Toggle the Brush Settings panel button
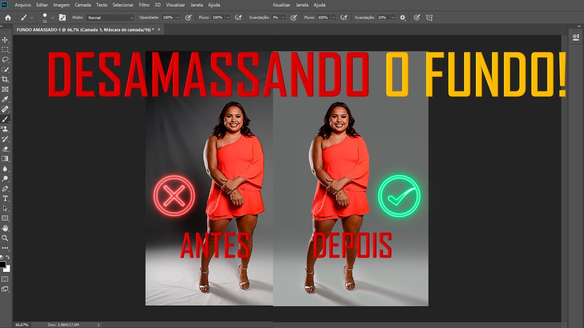Viewport: 584px width, 328px height. tap(62, 17)
